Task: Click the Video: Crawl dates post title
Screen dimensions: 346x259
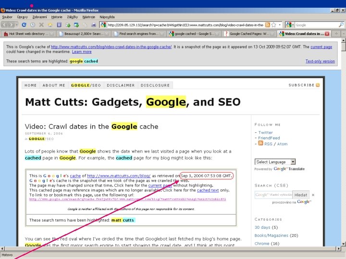Action: click(91, 127)
